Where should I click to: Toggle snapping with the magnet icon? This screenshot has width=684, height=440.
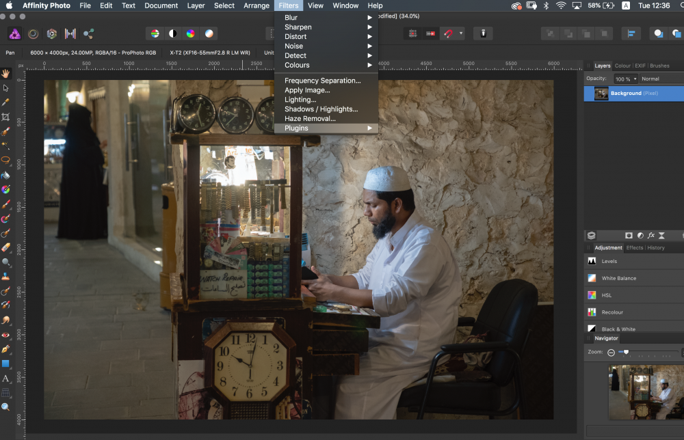[449, 33]
